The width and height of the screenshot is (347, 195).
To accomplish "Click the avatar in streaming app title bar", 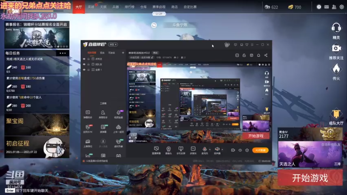I will tap(227, 45).
